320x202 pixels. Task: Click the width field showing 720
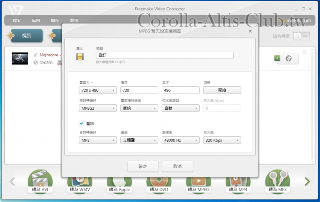[139, 90]
